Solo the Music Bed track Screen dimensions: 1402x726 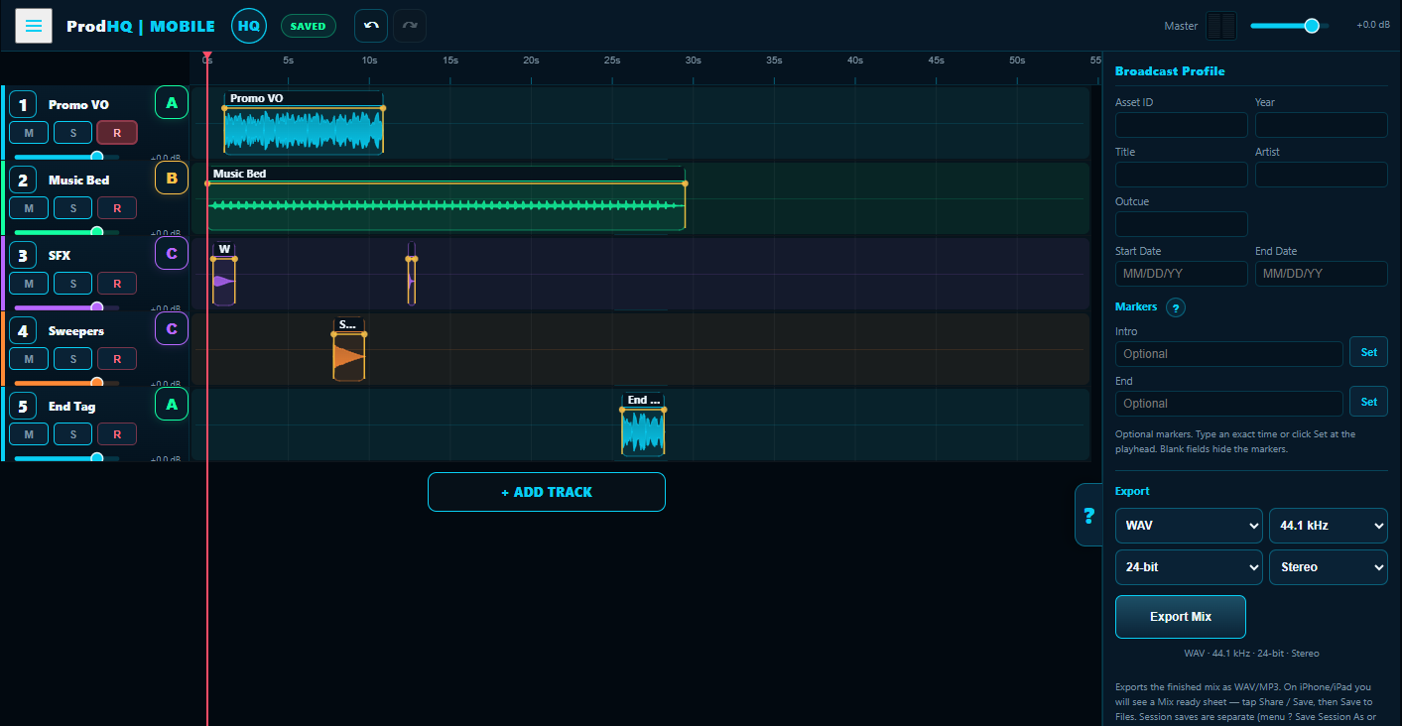[x=72, y=208]
